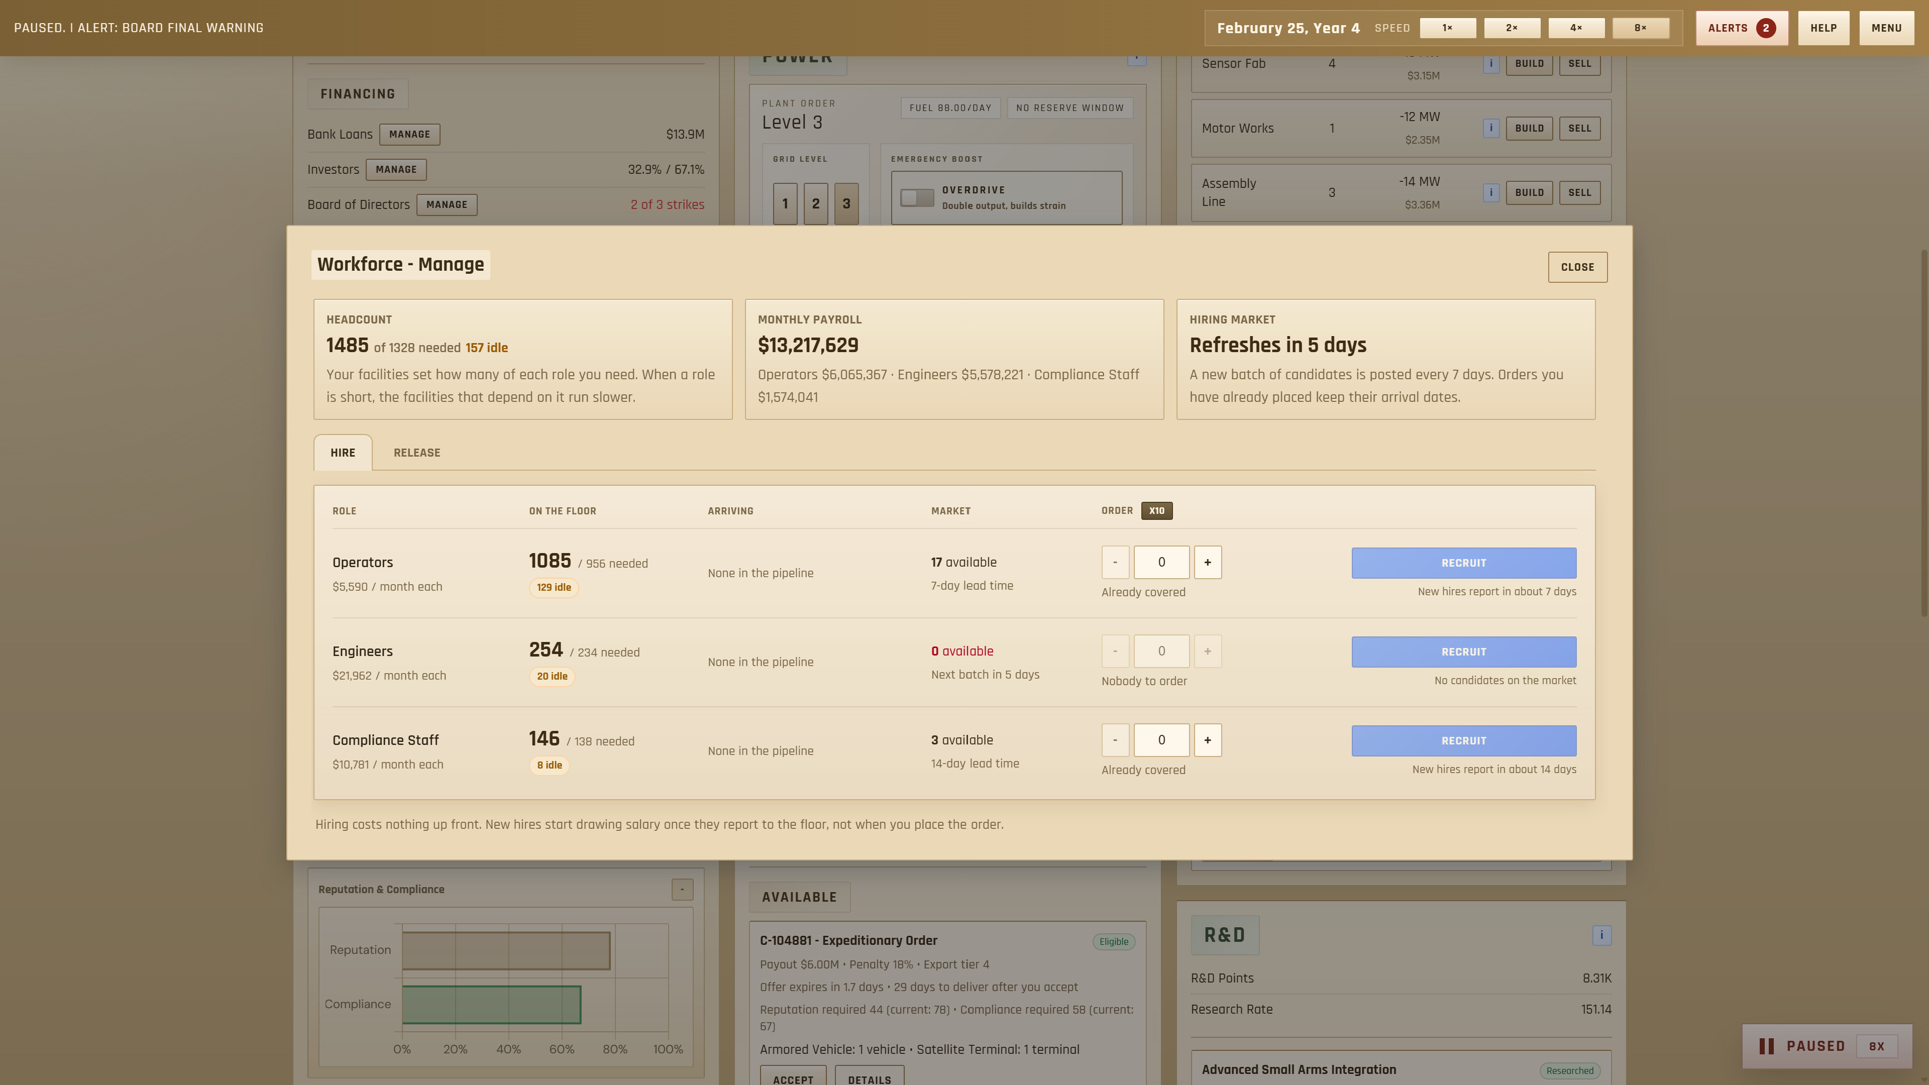This screenshot has height=1085, width=1929.
Task: Open the Help menu
Action: (x=1824, y=28)
